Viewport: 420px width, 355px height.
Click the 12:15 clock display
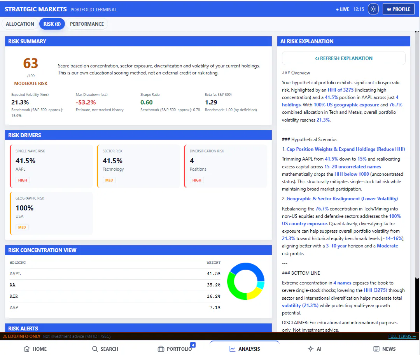coord(359,9)
